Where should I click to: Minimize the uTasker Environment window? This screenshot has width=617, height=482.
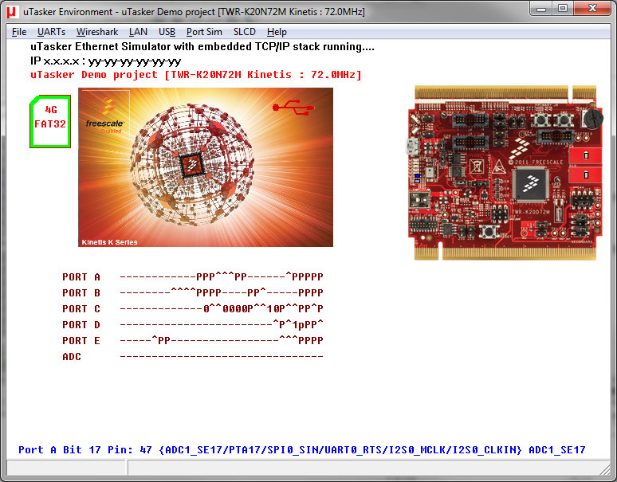(x=541, y=9)
